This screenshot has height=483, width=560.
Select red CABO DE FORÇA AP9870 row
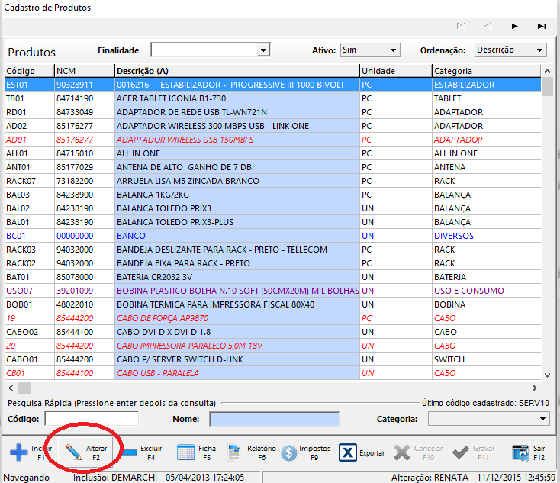pyautogui.click(x=273, y=318)
